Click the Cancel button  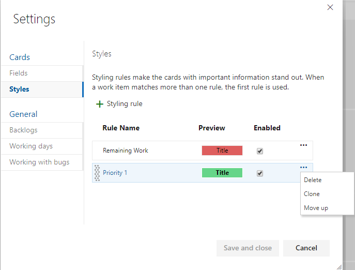(x=306, y=248)
